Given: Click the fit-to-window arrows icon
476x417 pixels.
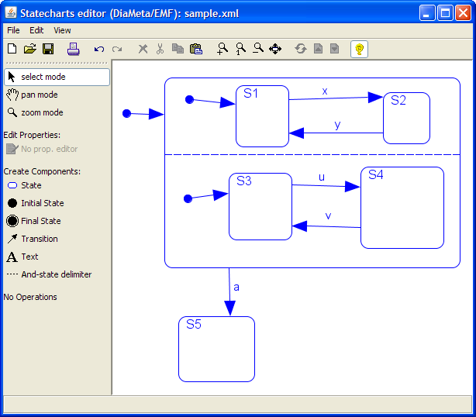Looking at the screenshot, I should click(x=275, y=49).
